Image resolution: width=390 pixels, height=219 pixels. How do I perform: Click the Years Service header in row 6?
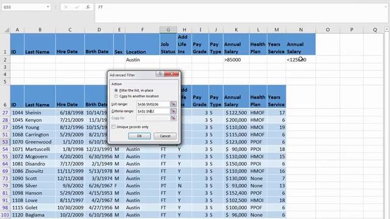[x=276, y=97]
